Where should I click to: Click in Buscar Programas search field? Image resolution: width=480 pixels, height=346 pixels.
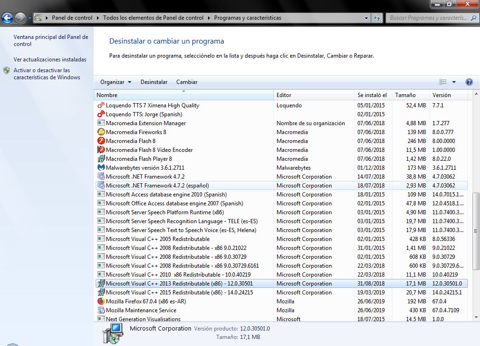coord(428,18)
